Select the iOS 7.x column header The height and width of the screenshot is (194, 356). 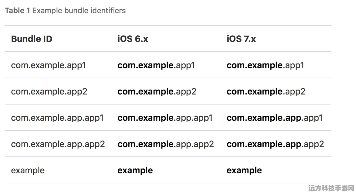(241, 39)
